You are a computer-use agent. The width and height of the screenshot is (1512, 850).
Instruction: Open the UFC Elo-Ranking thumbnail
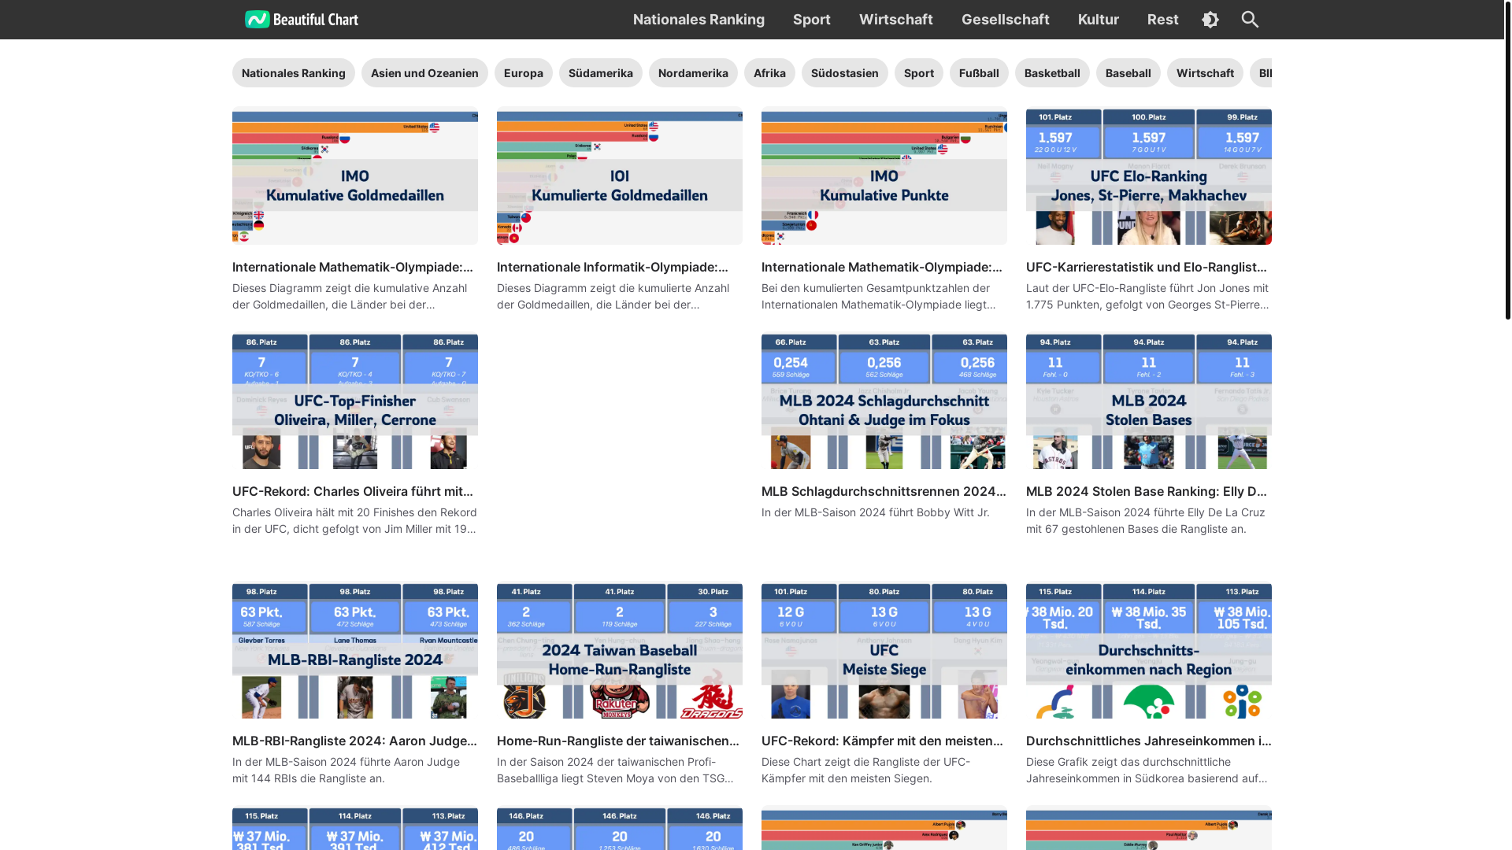[x=1149, y=176]
